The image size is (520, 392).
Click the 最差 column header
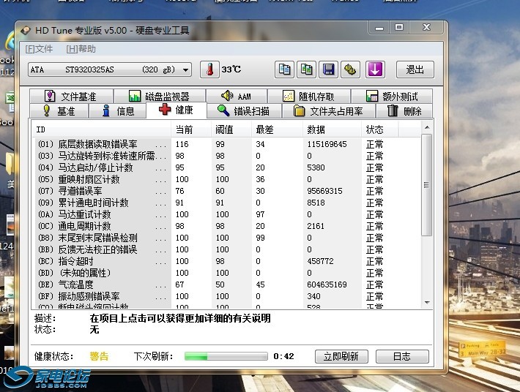(278, 129)
